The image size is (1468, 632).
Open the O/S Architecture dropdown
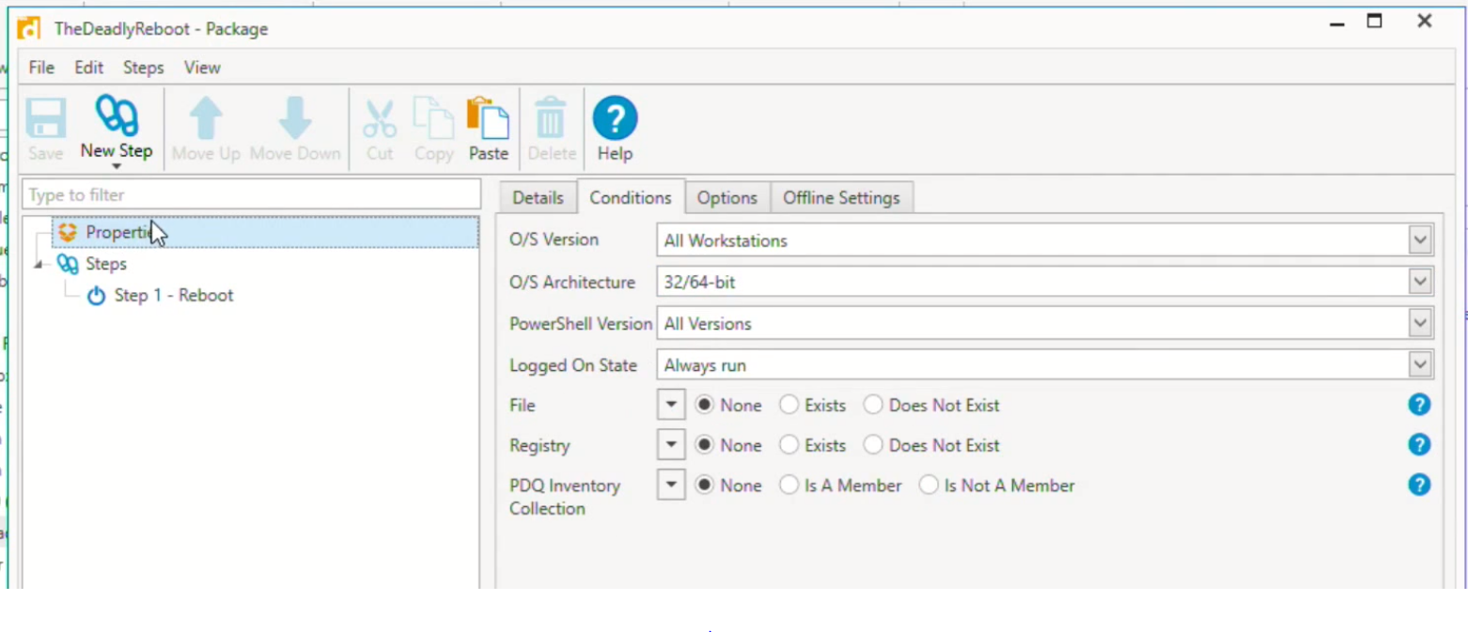[1420, 282]
